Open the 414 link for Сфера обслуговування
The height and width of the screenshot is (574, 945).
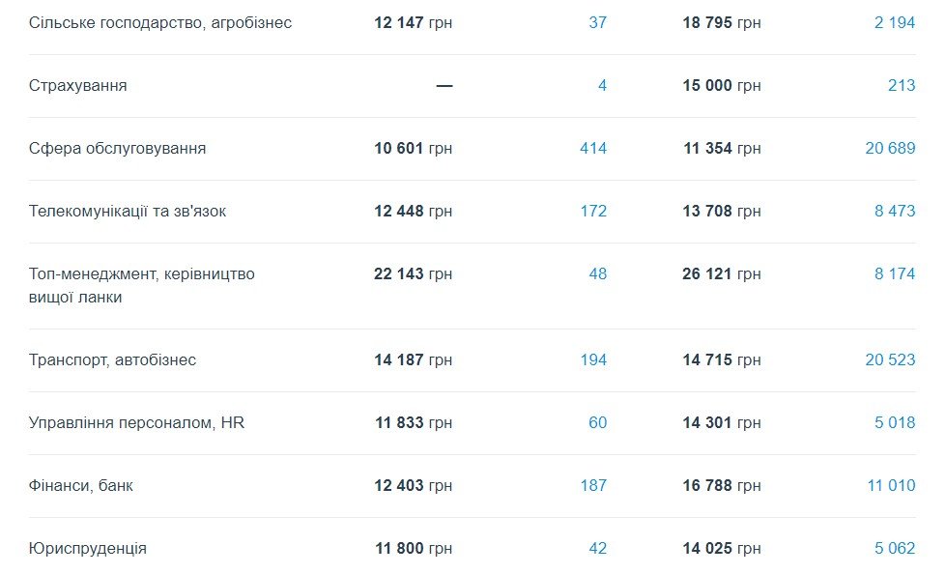pos(593,148)
